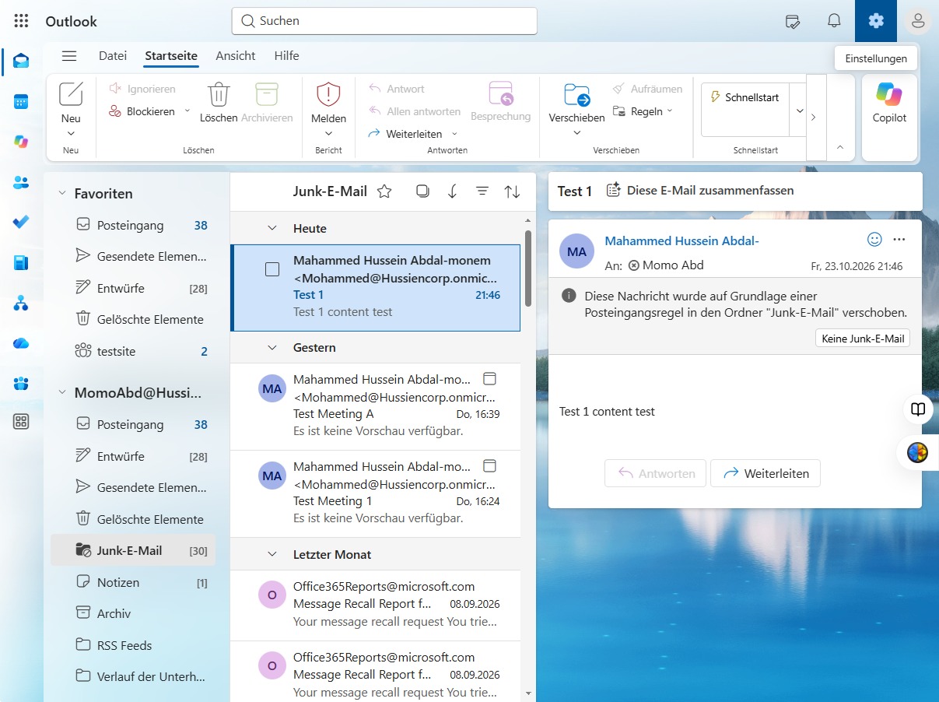This screenshot has height=702, width=939.
Task: Open the Mail app in left rail
Action: click(21, 61)
